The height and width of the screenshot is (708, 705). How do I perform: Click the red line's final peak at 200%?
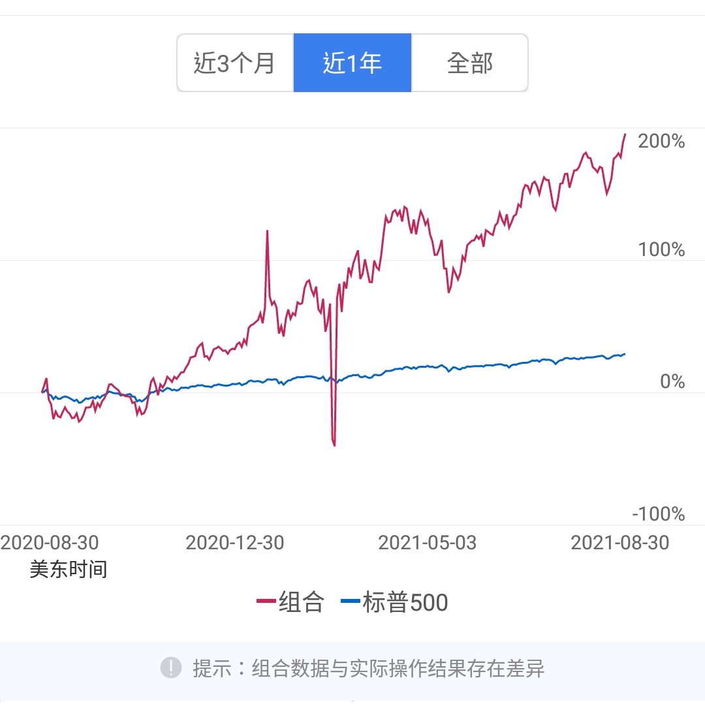click(625, 135)
